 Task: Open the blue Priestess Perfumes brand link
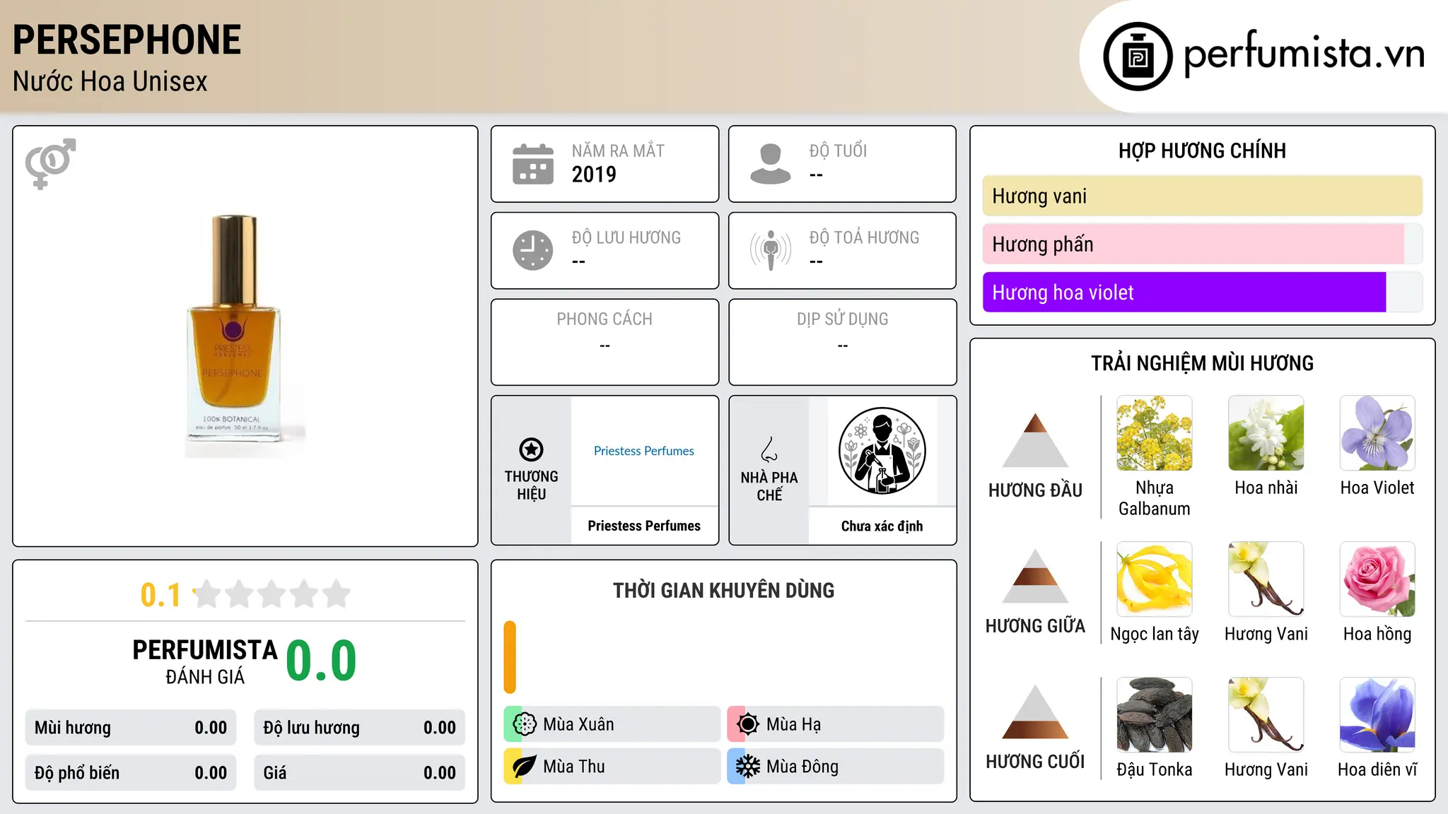(x=644, y=451)
